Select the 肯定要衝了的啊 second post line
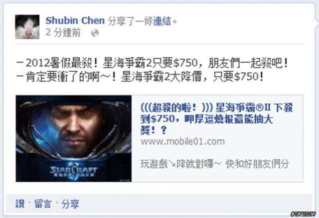 click(x=140, y=77)
